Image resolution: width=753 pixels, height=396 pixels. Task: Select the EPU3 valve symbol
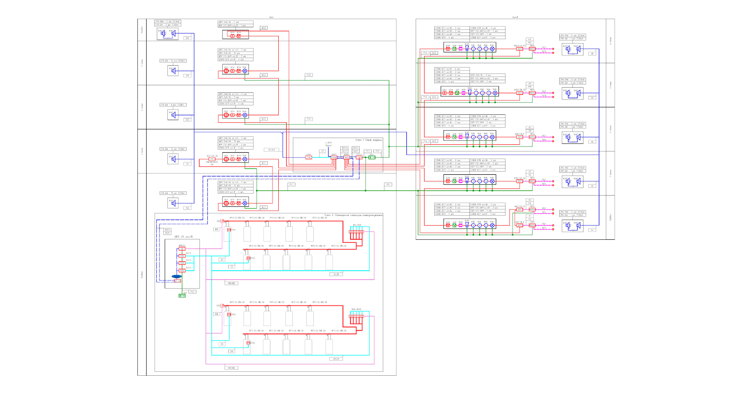click(x=248, y=258)
